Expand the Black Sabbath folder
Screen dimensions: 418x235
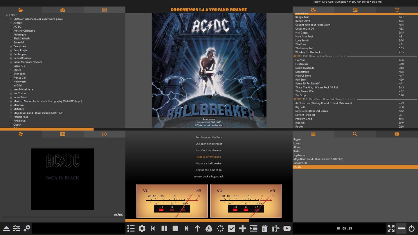point(11,39)
